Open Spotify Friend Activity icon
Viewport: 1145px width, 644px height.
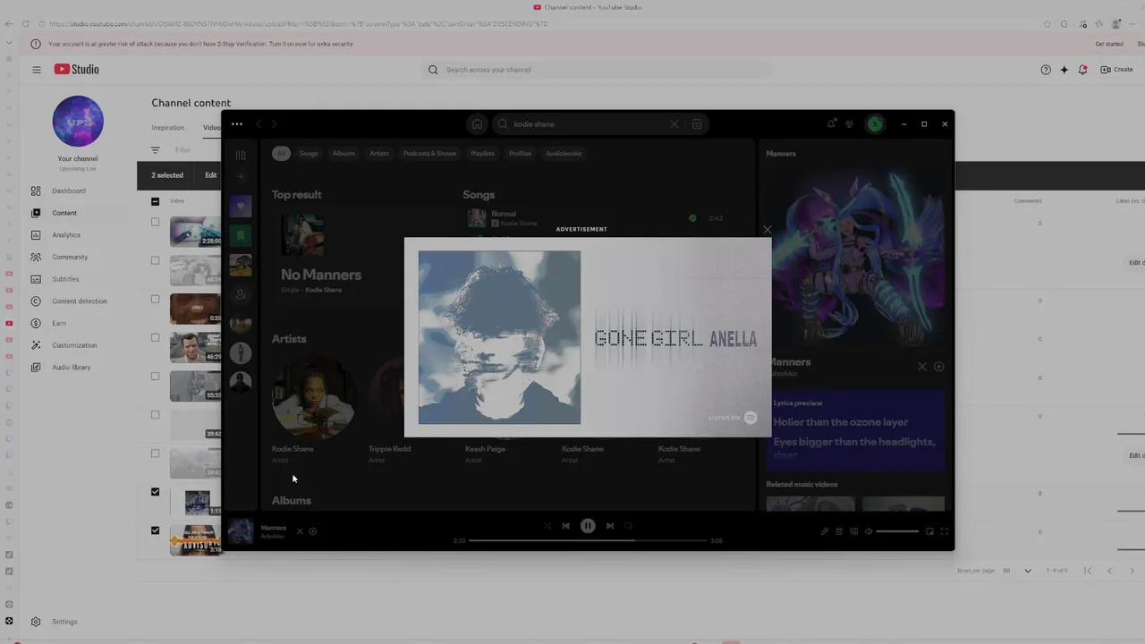[850, 124]
